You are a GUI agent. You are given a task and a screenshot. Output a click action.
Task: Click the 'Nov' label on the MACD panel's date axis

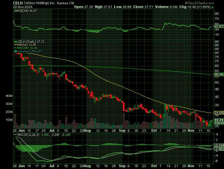191,166
